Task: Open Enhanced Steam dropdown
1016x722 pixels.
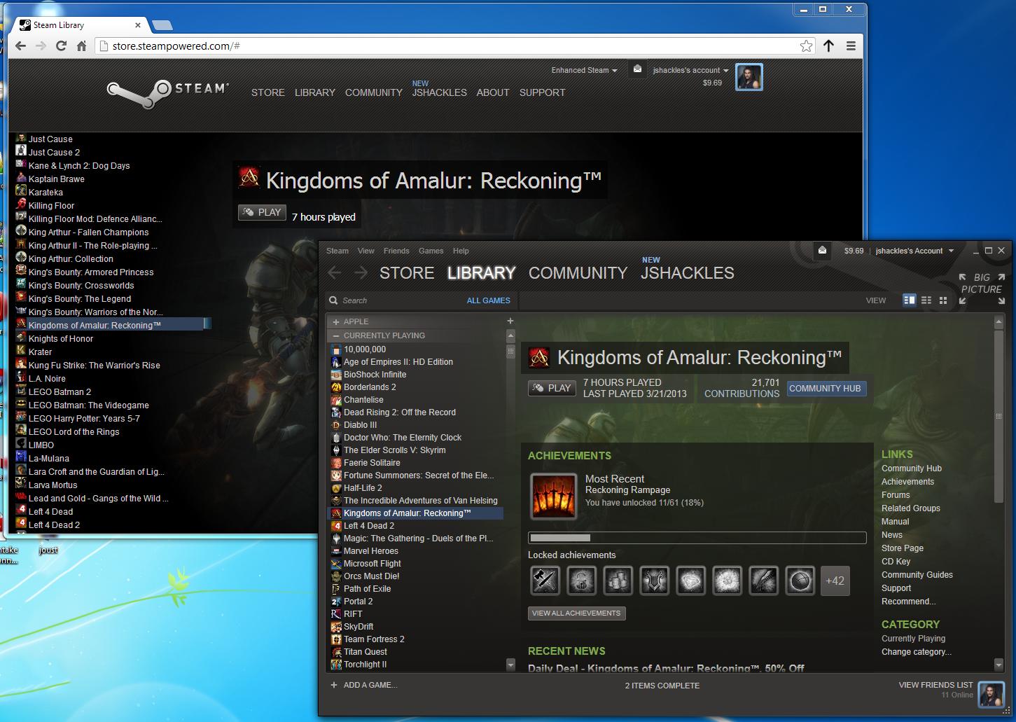Action: tap(584, 70)
